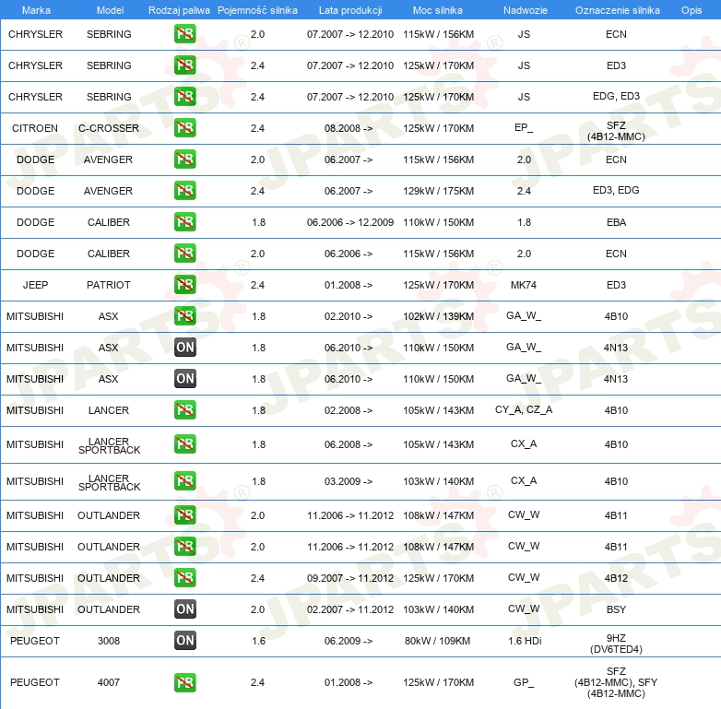Click the 103kW / 140KM cell in Lancer Sportback row
This screenshot has width=721, height=709.
(x=438, y=481)
